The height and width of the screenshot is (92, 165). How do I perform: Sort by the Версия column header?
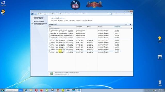92,27
